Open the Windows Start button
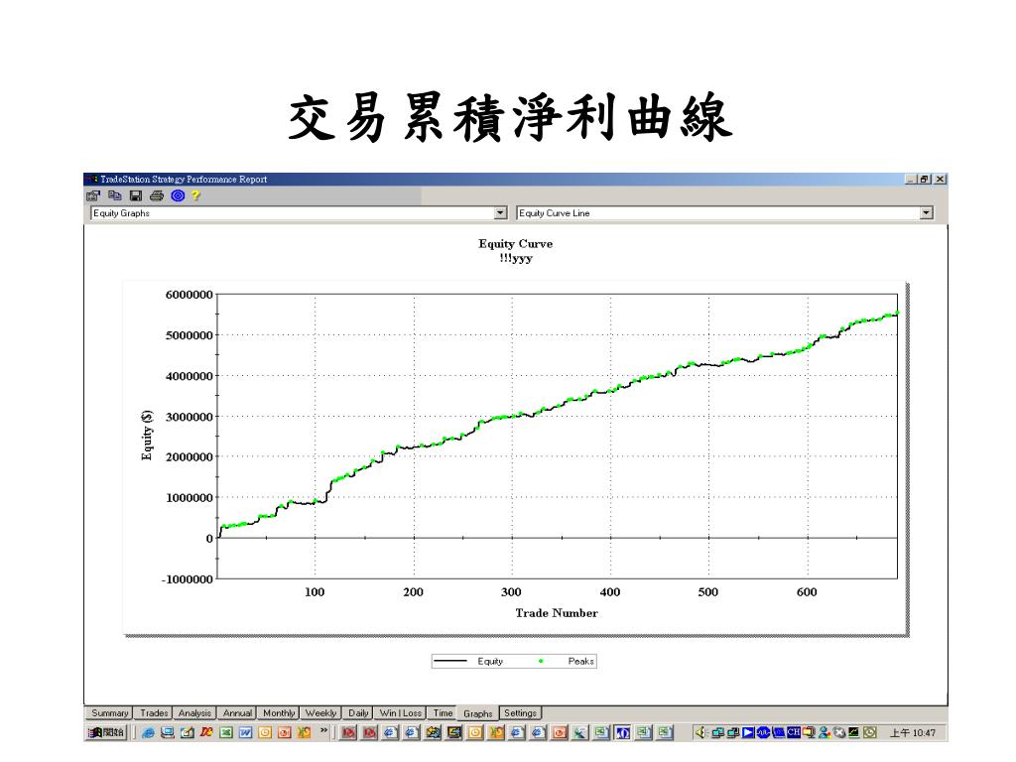The height and width of the screenshot is (762, 1016). point(107,732)
